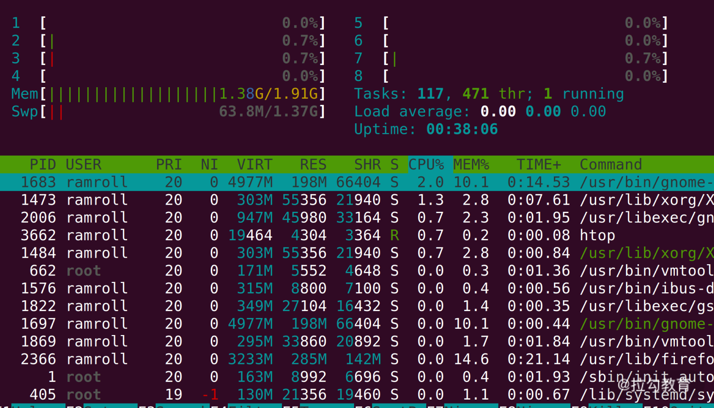
Task: Click the TIME+ column header
Action: pos(538,165)
